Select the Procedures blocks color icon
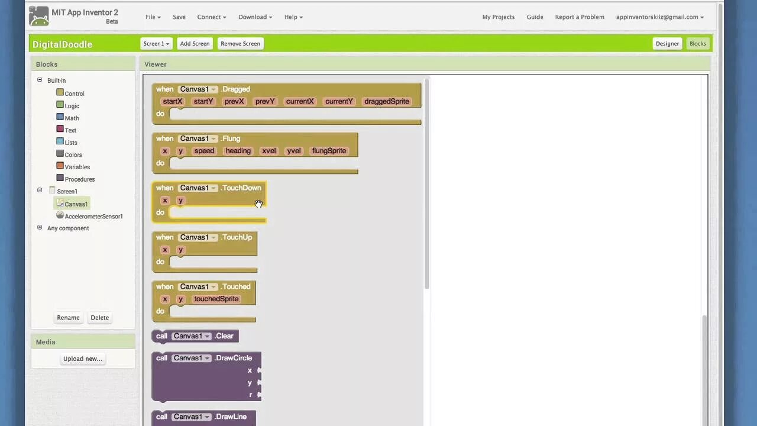 [x=60, y=178]
